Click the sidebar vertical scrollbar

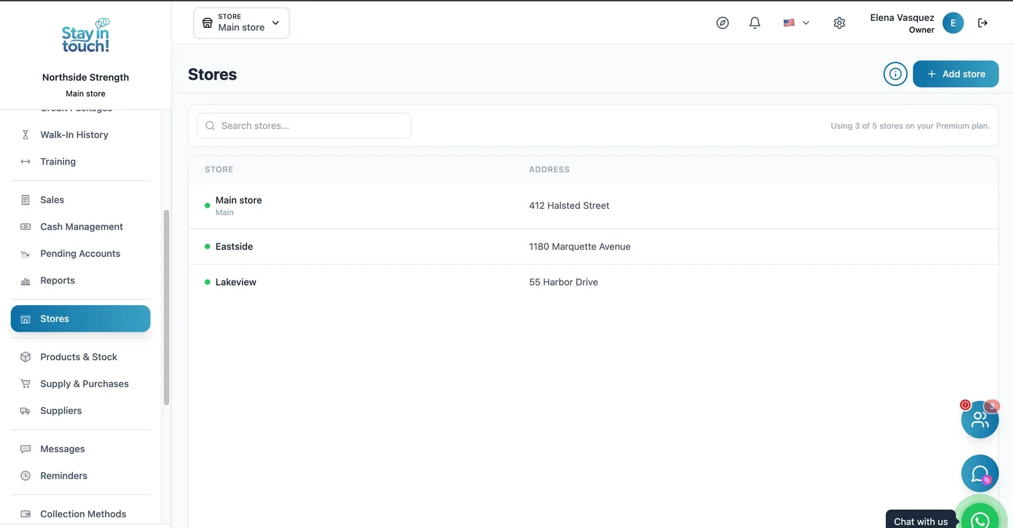pyautogui.click(x=167, y=307)
